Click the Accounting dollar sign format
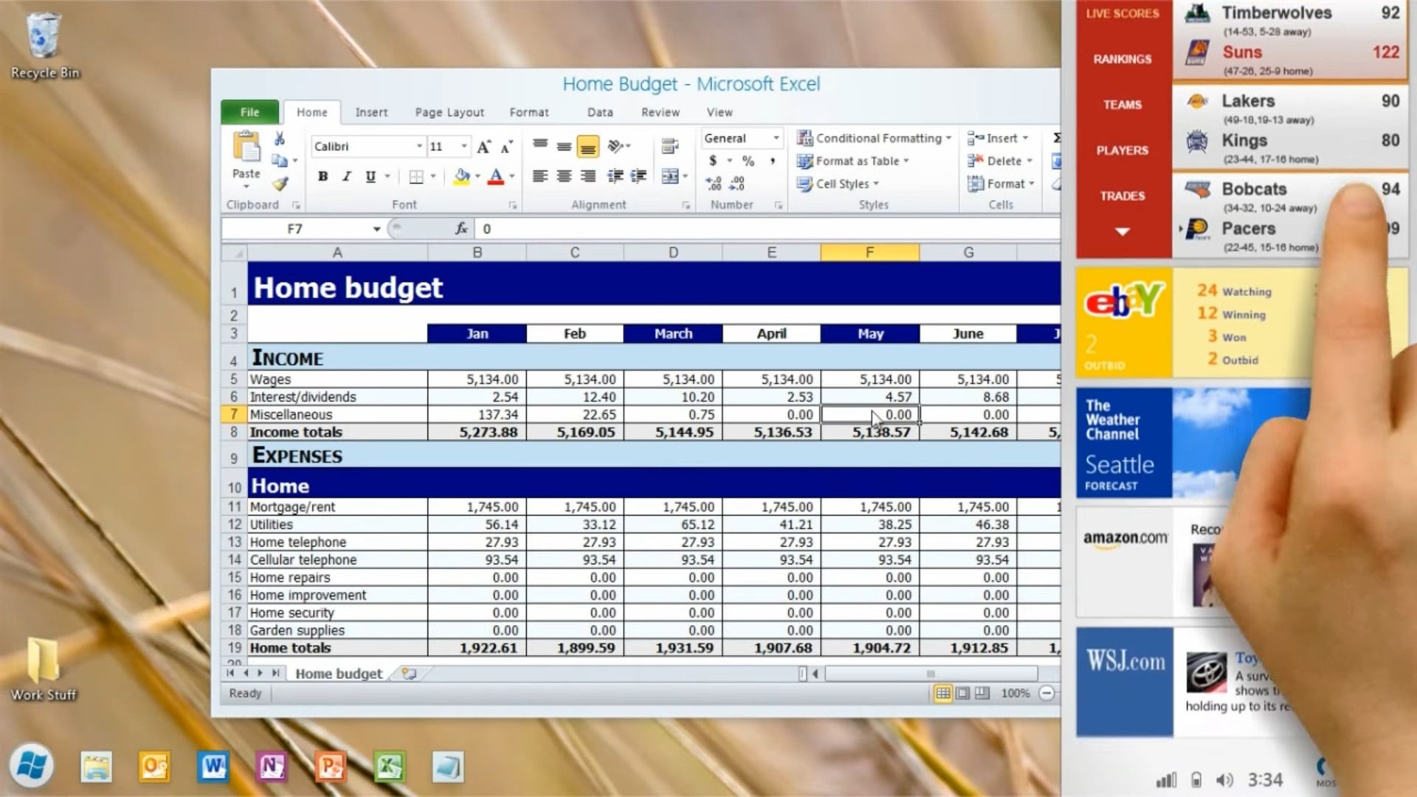 tap(713, 161)
